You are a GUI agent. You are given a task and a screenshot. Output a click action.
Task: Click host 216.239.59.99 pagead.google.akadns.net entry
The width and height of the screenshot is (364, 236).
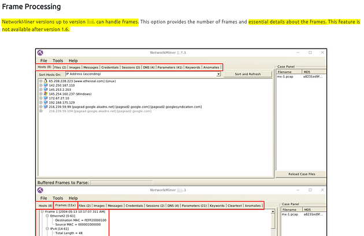[125, 107]
